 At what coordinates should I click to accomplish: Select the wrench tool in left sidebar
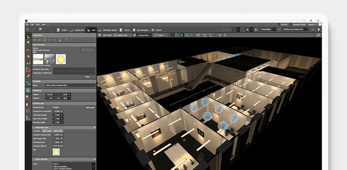click(28, 76)
